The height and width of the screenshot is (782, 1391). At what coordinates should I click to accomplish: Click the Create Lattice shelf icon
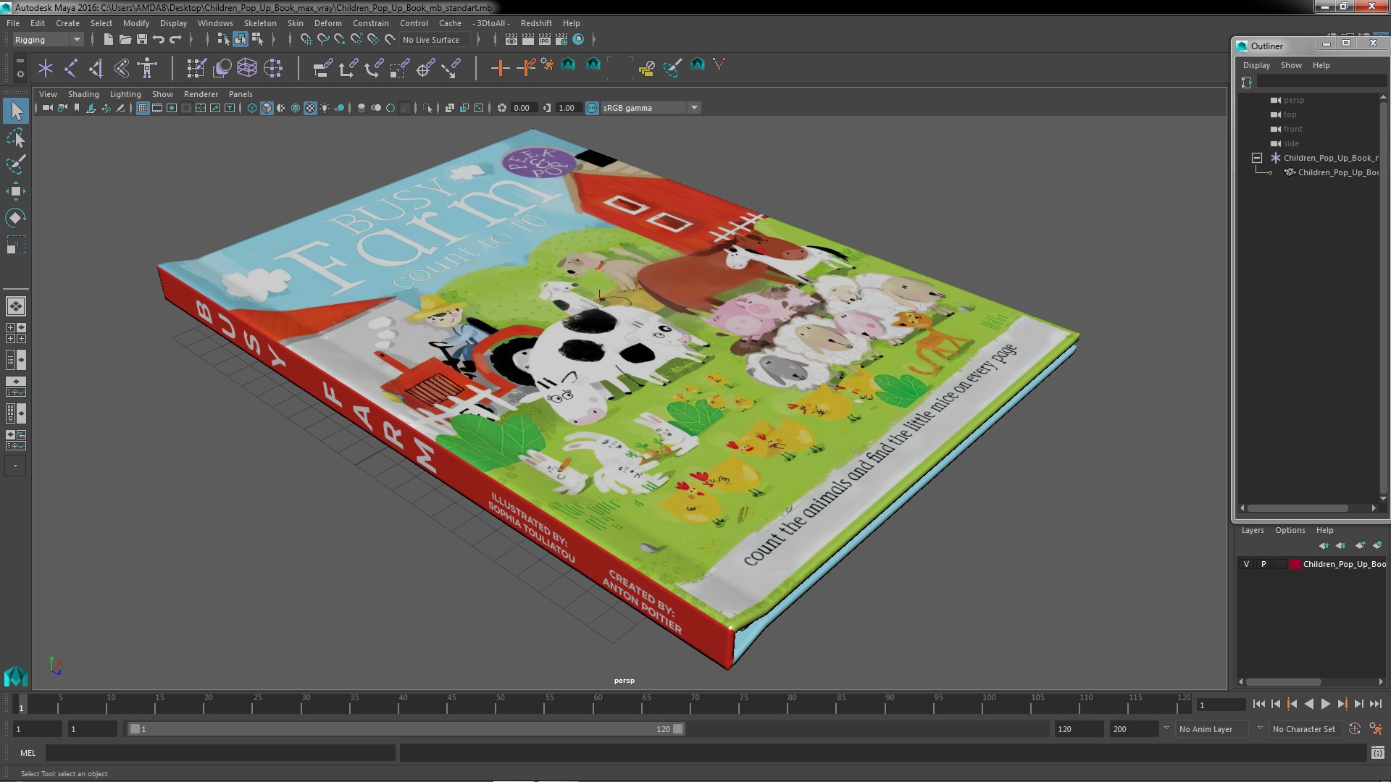(x=247, y=68)
